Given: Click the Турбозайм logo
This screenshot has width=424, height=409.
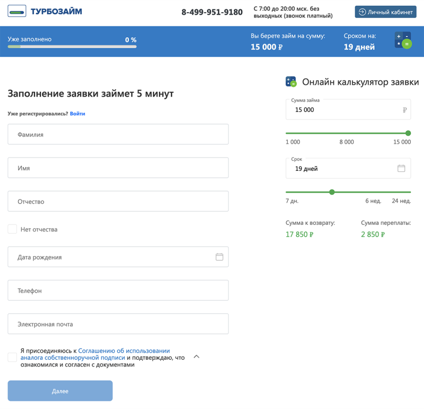Looking at the screenshot, I should pyautogui.click(x=45, y=12).
